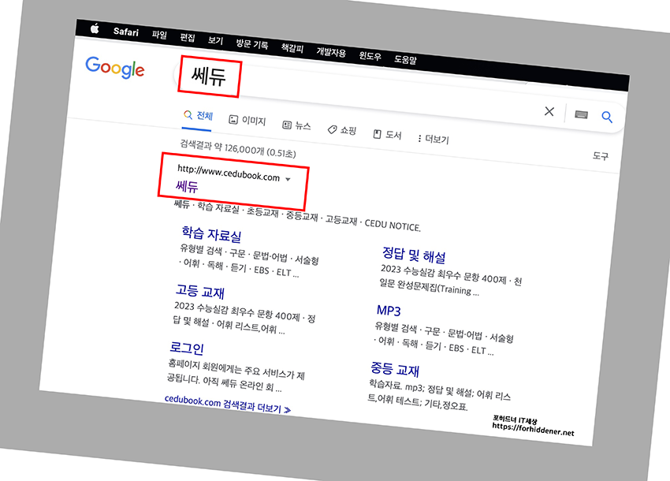
Task: Click the 쇼핑 price tag icon
Action: tap(333, 128)
